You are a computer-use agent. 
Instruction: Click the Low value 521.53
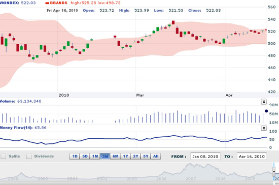pyautogui.click(x=176, y=10)
